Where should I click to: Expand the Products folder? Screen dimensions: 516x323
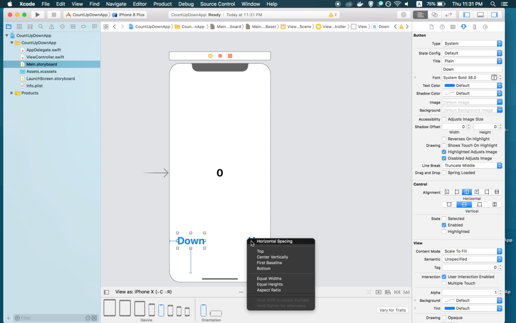point(12,93)
